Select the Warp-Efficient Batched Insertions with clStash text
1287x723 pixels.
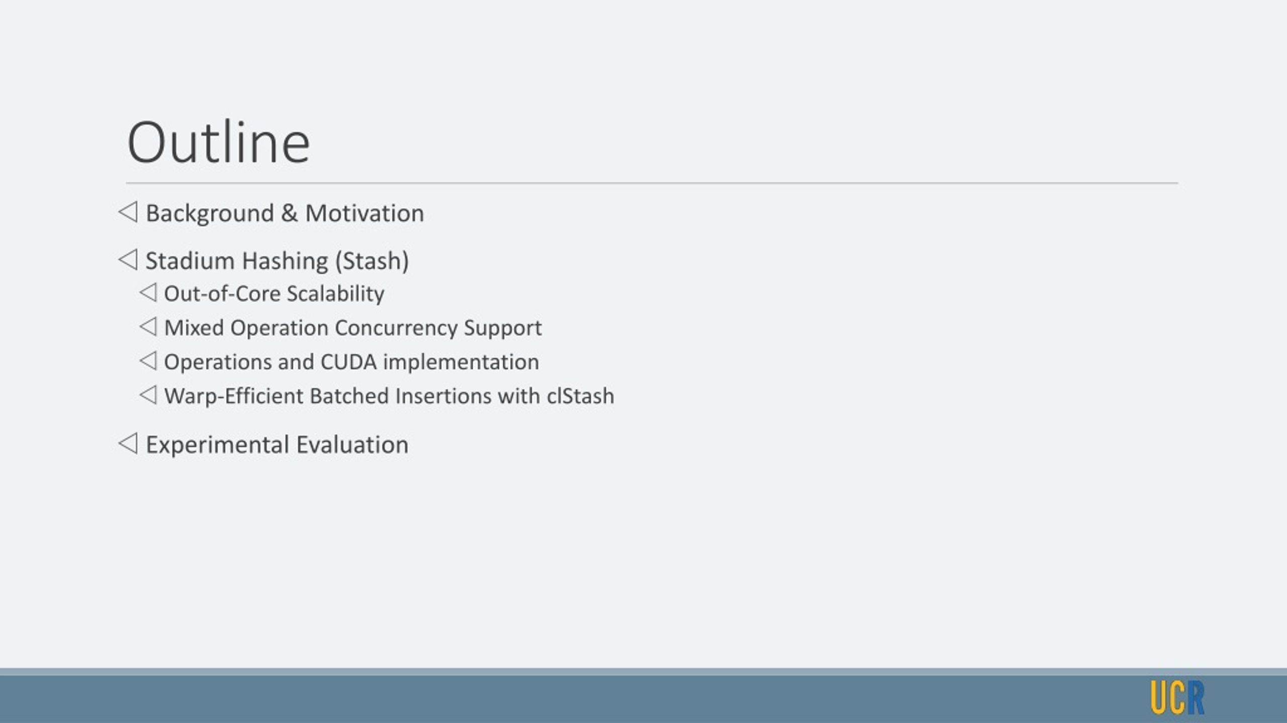tap(389, 396)
